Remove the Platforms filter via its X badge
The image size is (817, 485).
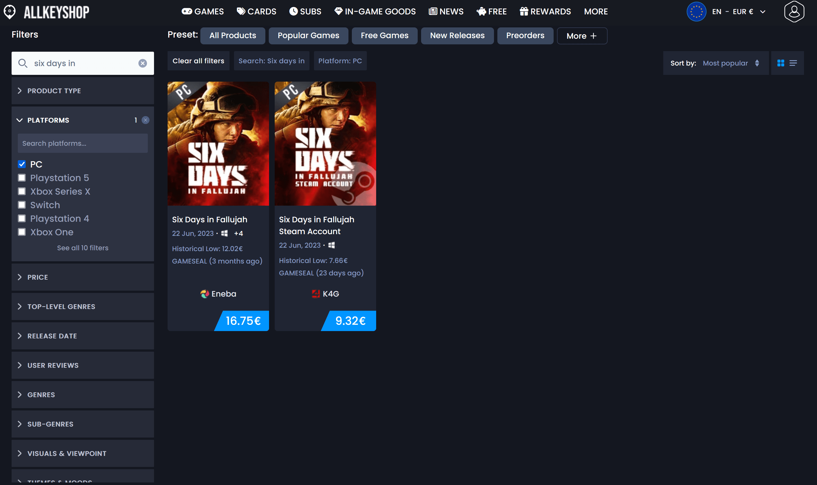coord(146,120)
